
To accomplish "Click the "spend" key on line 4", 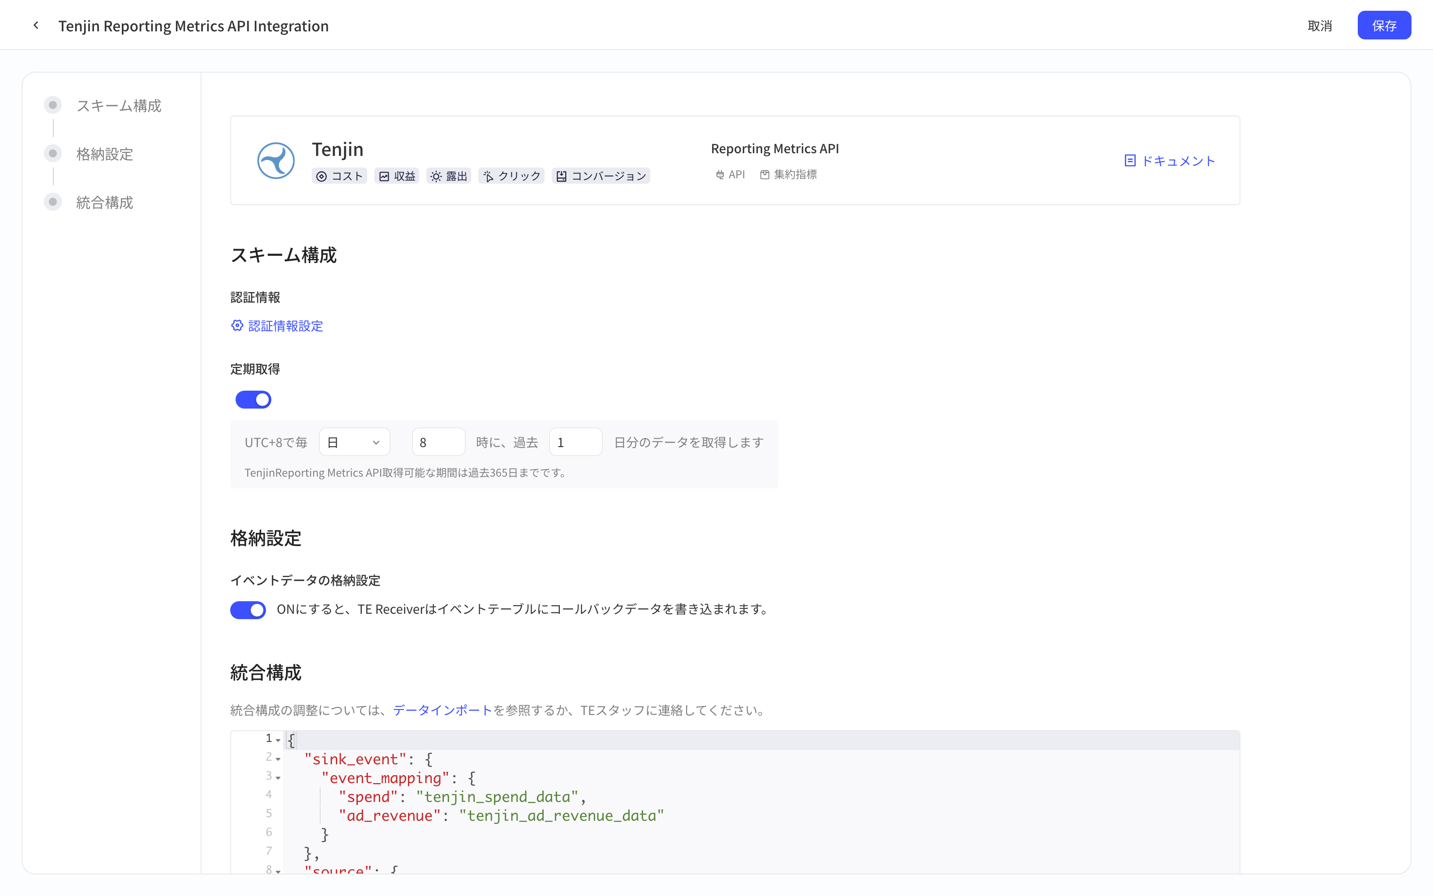I will [x=368, y=797].
